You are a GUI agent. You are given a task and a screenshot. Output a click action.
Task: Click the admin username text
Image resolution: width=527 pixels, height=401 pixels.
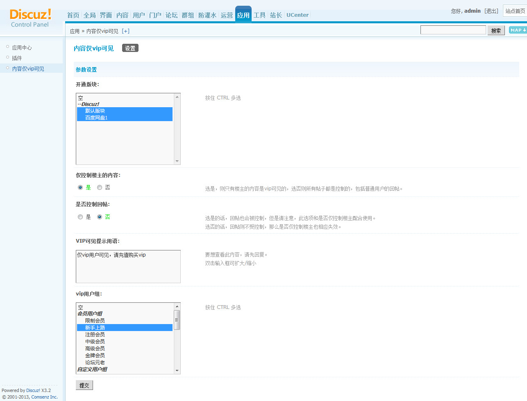click(x=472, y=11)
